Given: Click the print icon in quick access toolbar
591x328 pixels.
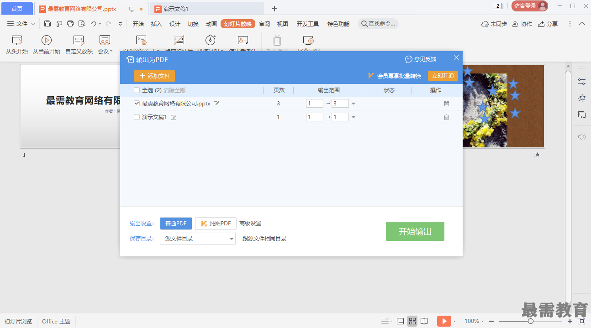Looking at the screenshot, I should (70, 24).
